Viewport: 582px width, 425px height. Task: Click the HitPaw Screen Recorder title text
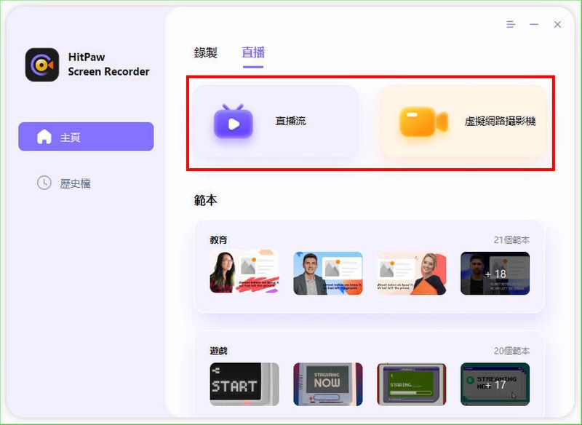108,64
